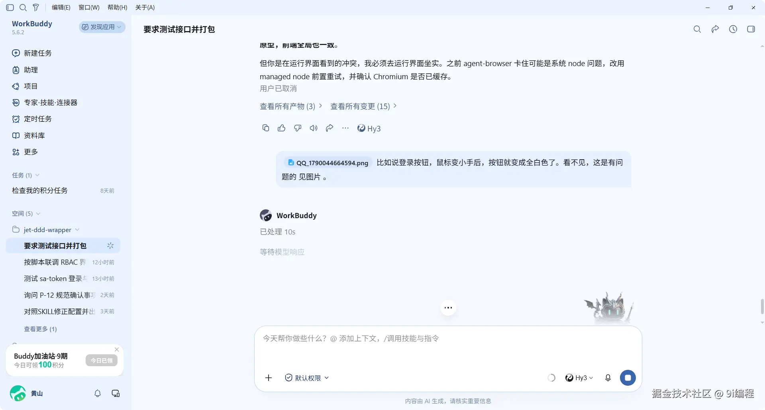The image size is (765, 410).
Task: Toggle the sidebar panel icon
Action: 10,8
